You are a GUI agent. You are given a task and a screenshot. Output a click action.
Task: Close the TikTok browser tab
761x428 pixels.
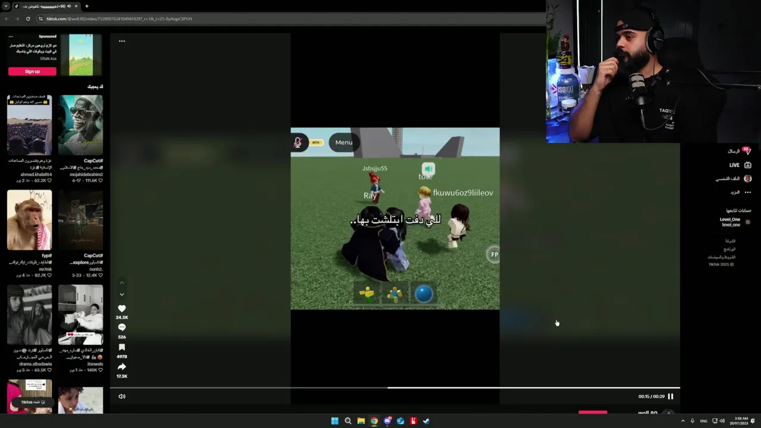tap(76, 6)
